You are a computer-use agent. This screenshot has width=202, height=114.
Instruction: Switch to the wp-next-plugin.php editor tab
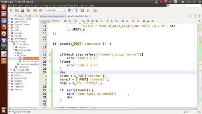(x=53, y=16)
